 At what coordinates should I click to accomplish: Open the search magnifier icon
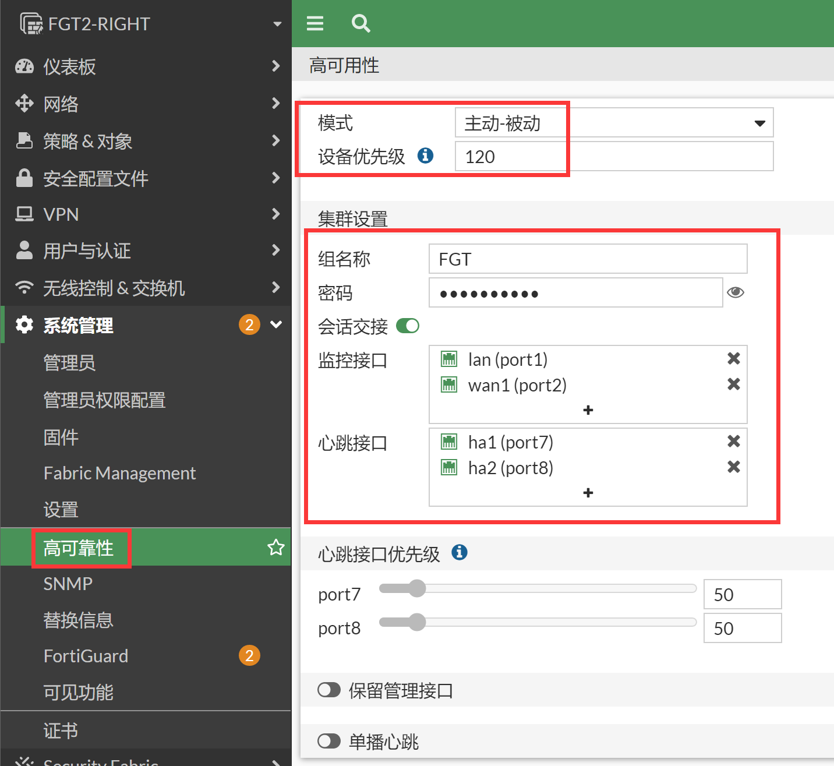(361, 23)
